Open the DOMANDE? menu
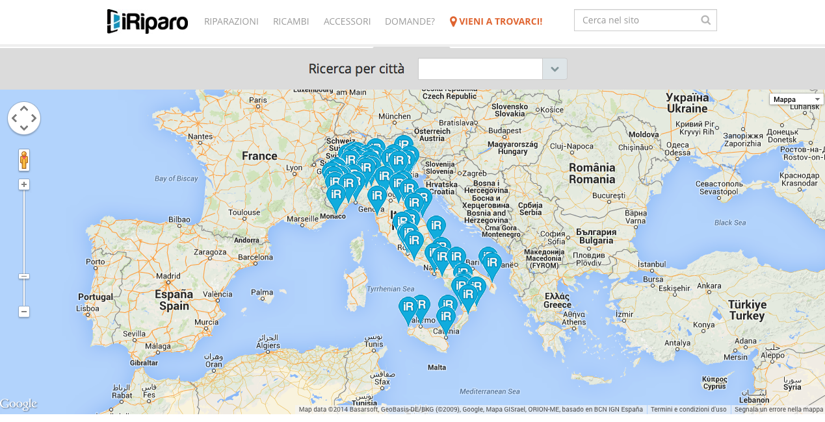The height and width of the screenshot is (422, 825). (410, 21)
